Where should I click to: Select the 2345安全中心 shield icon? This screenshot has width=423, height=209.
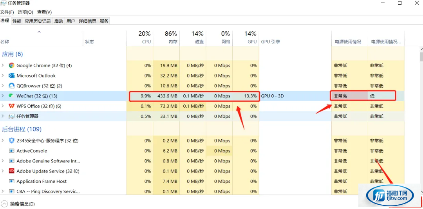(12, 141)
